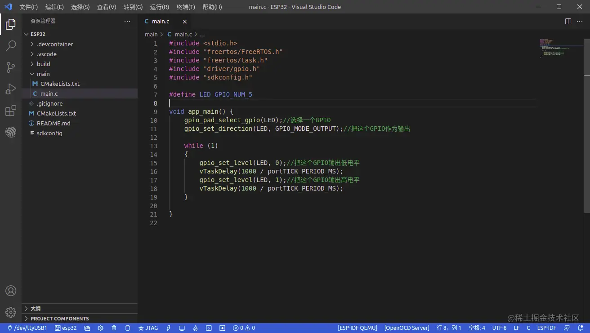
Task: Expand the .devcontainer folder
Action: click(80, 44)
